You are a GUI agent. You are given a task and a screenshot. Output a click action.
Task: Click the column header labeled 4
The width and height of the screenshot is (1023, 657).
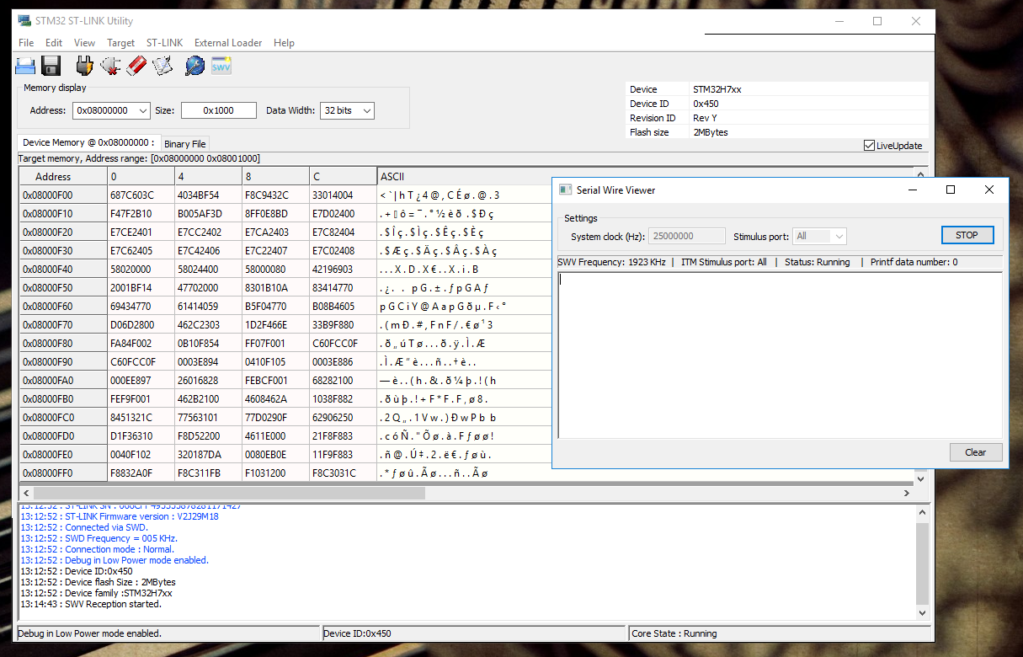coord(208,177)
